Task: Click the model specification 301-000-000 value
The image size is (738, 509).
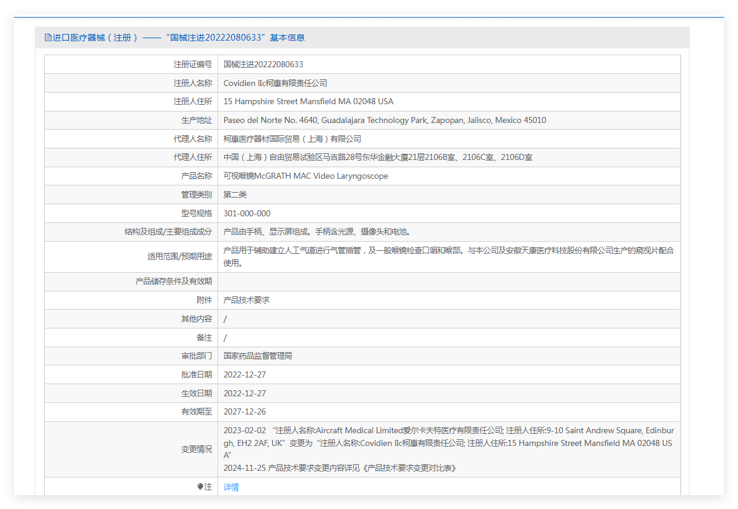Action: [x=247, y=213]
